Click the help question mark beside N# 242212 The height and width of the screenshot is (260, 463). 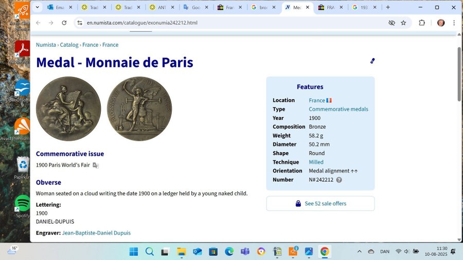(339, 180)
